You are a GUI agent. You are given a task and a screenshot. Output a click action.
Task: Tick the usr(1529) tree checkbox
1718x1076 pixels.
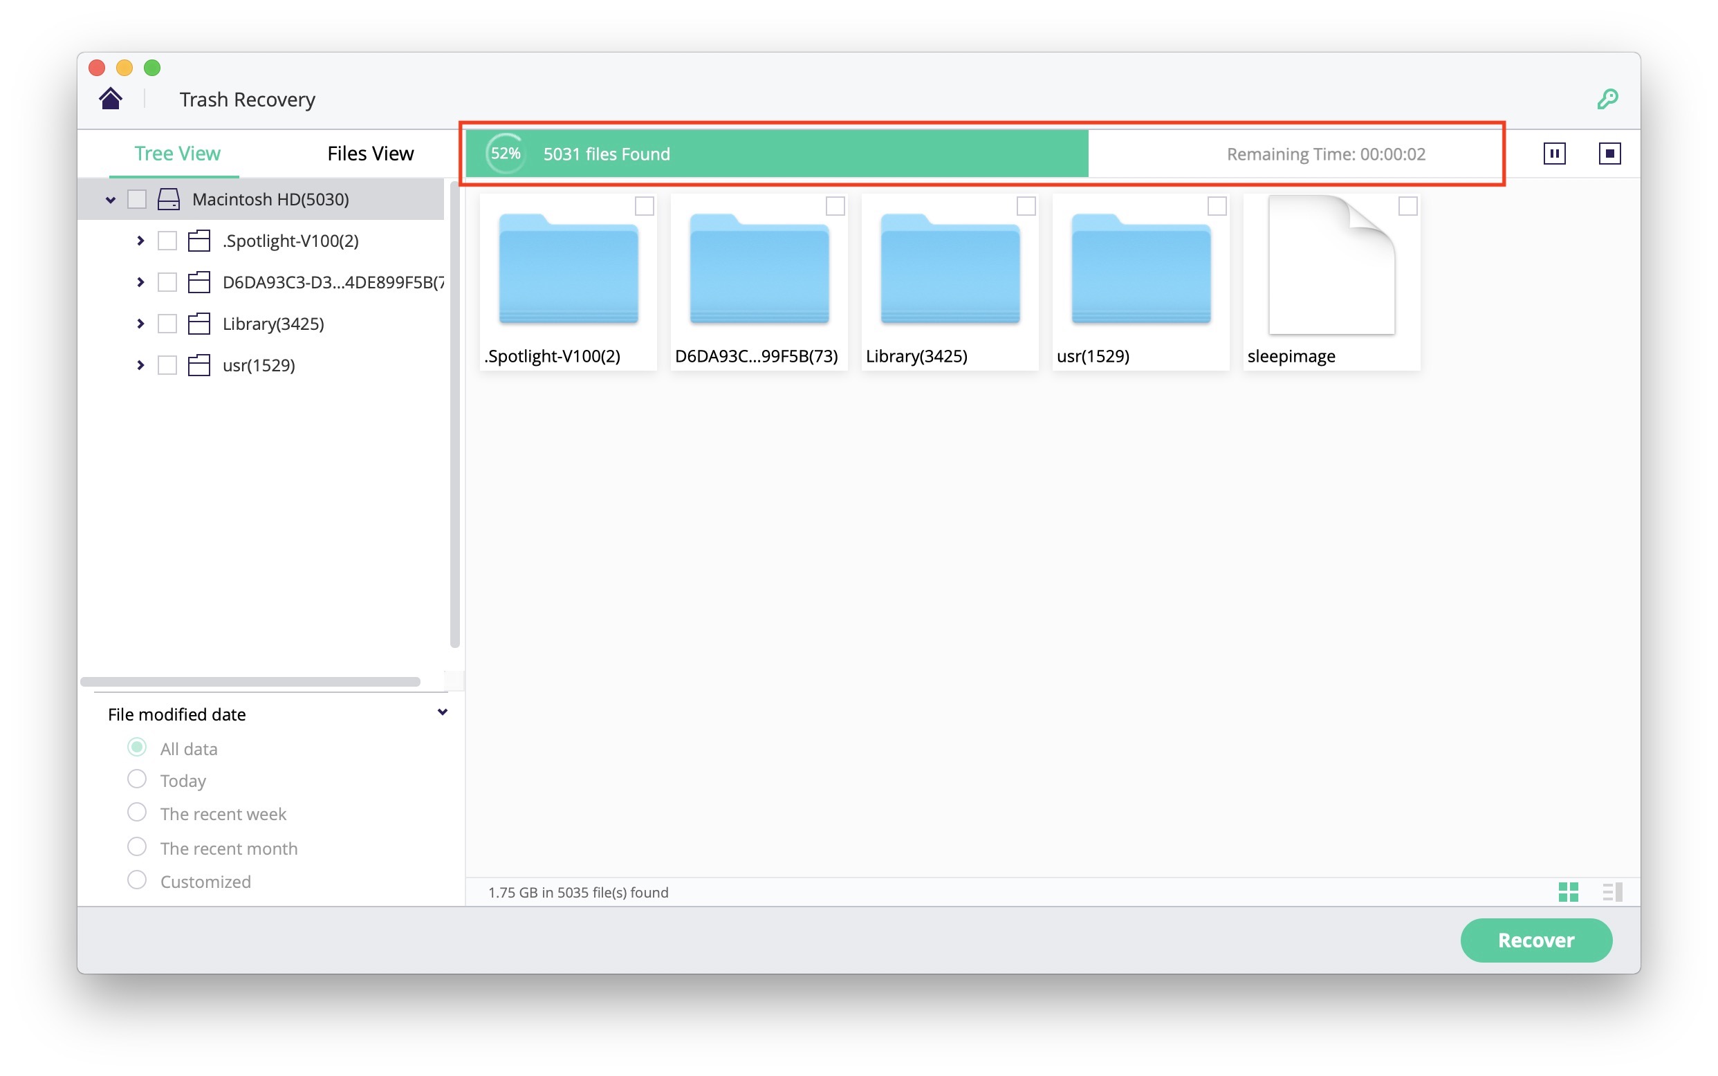167,366
